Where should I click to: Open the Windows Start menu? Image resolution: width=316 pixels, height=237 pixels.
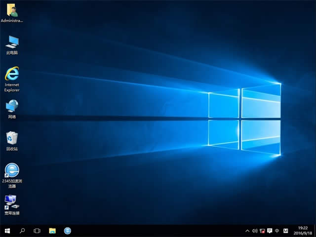point(7,231)
